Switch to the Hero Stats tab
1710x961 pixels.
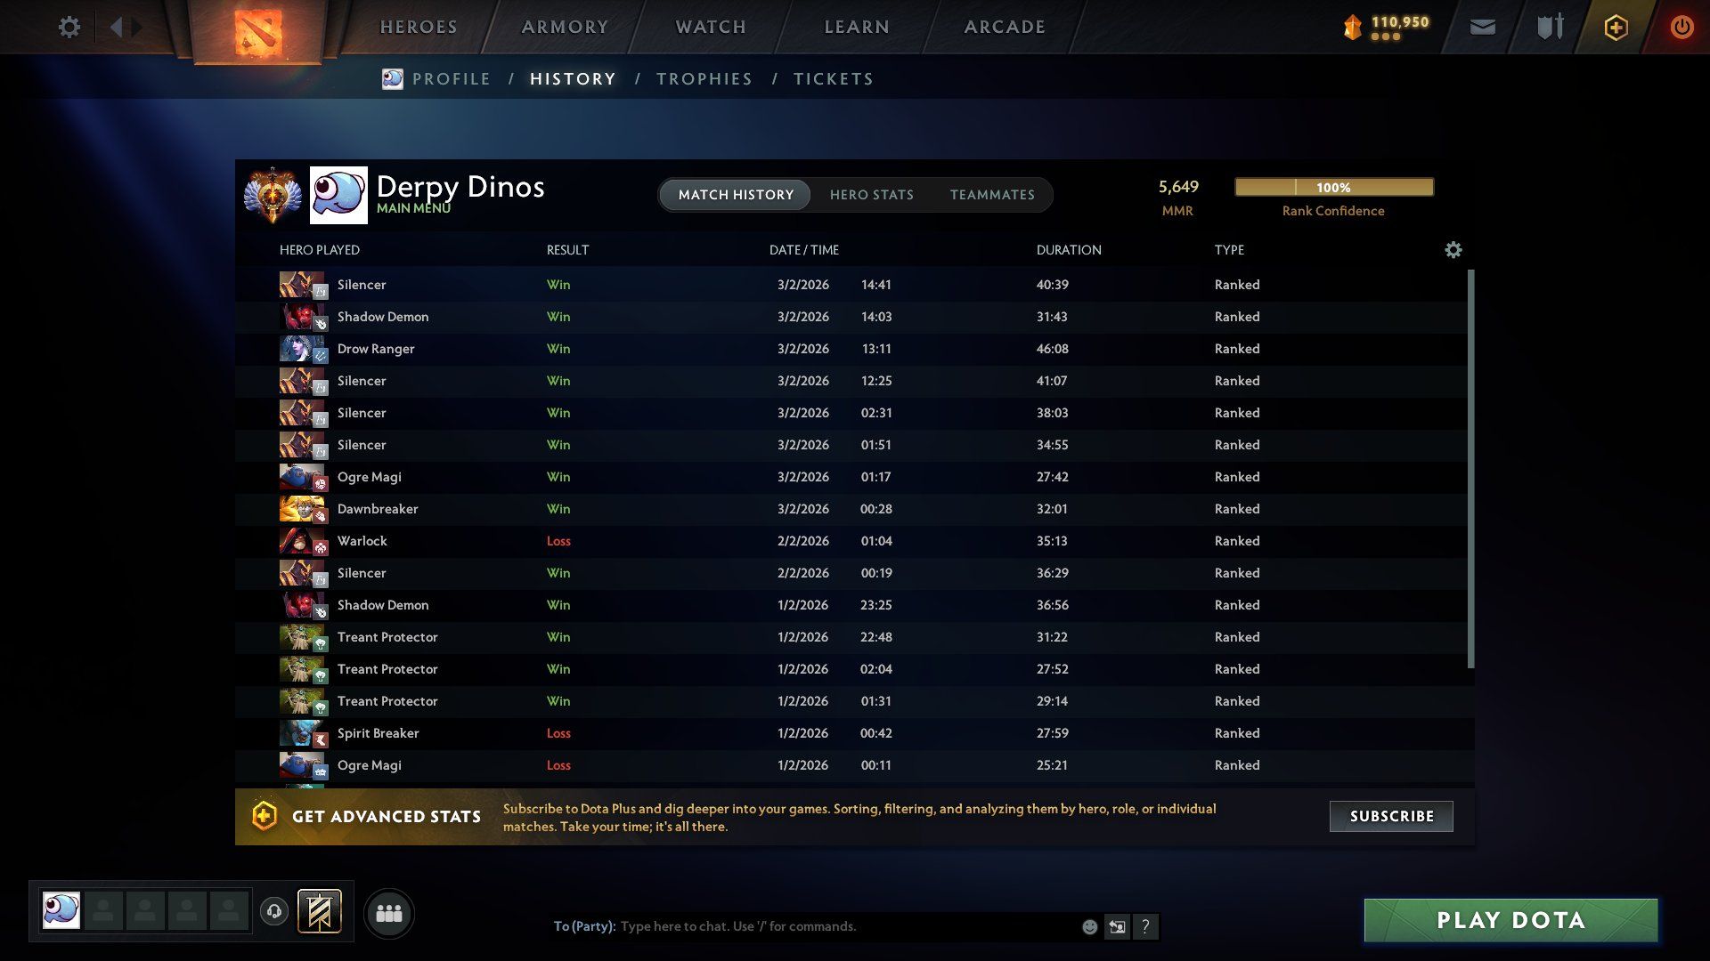871,195
